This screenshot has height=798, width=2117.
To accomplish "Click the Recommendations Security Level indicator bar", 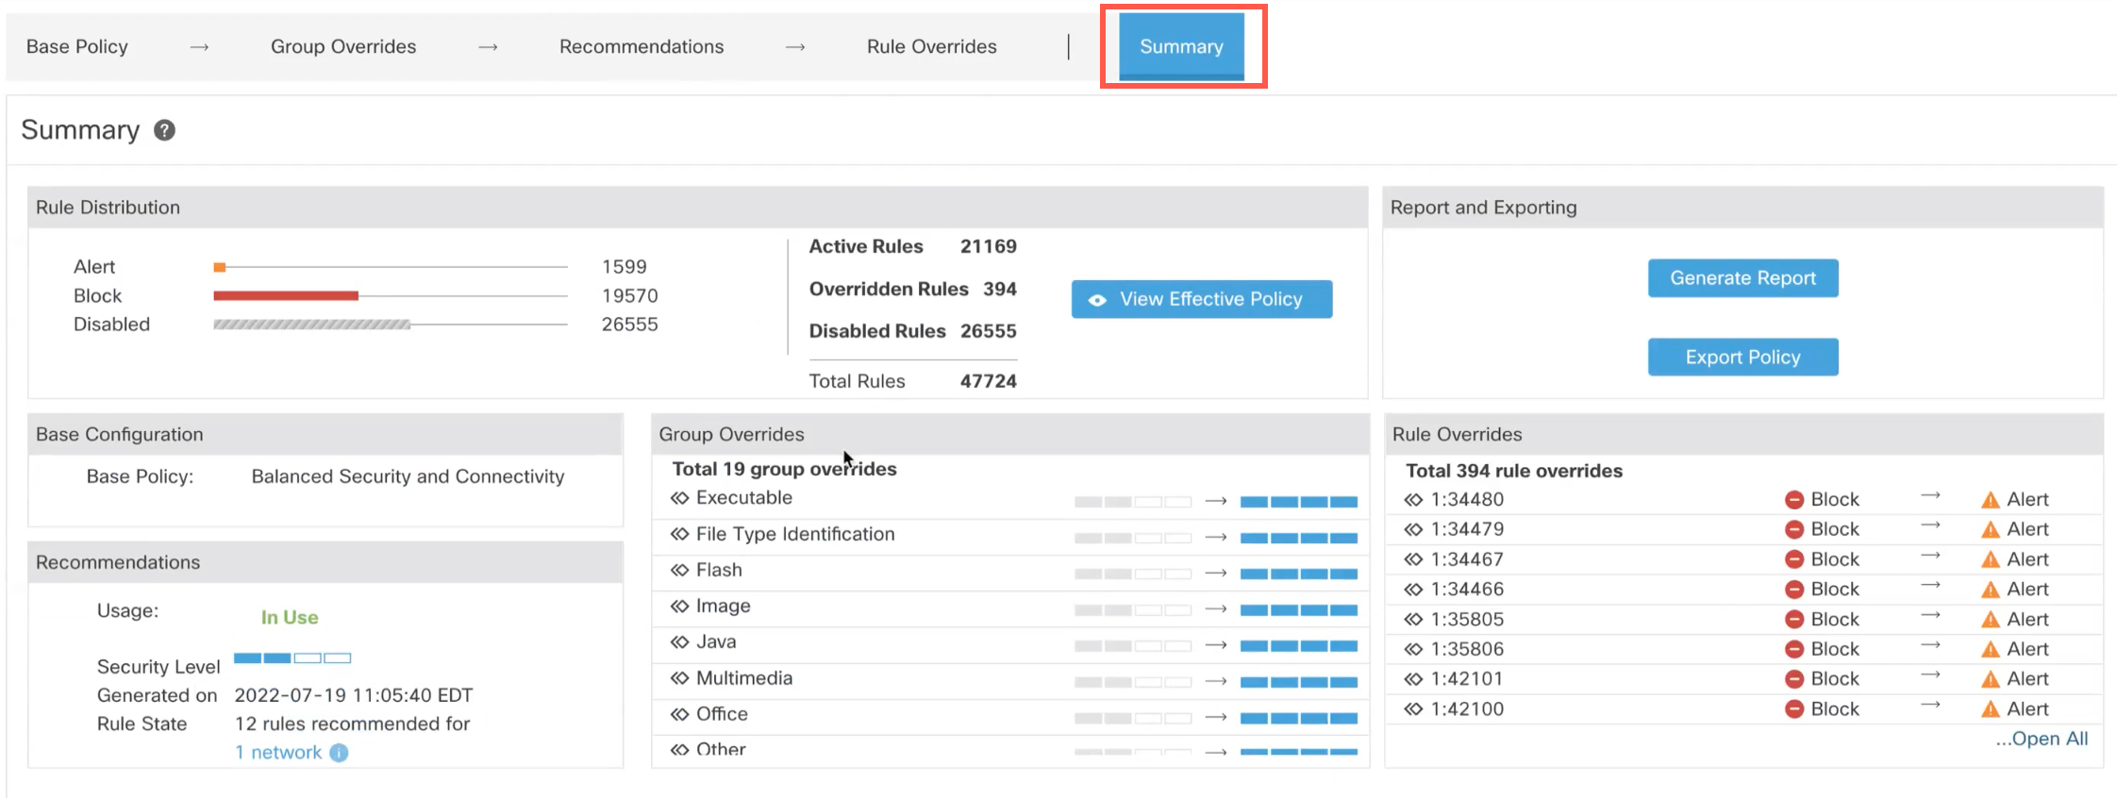I will click(x=292, y=658).
